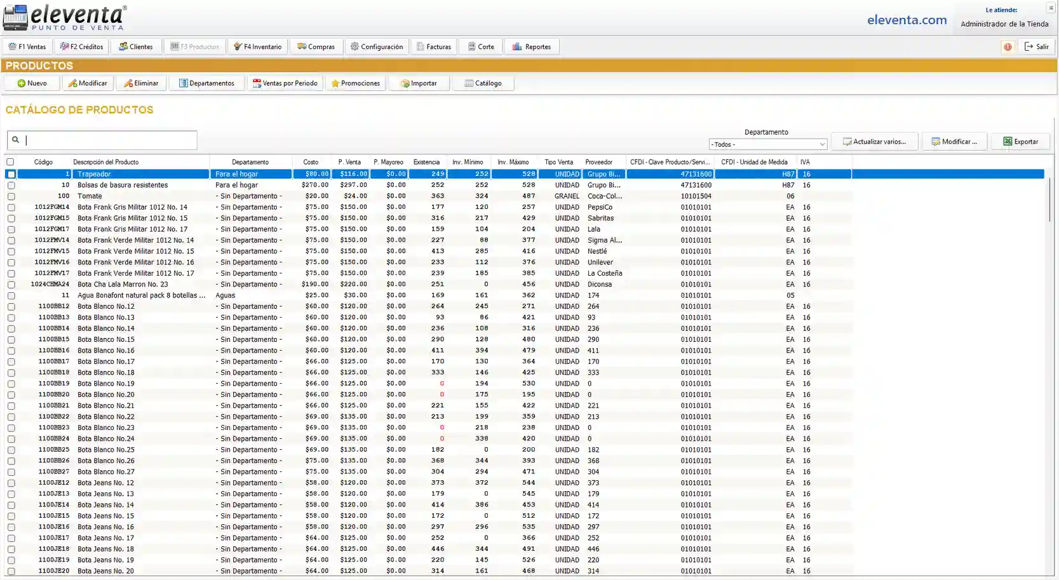Sort by Existencia column header
Viewport: 1059px width, 580px height.
pos(426,162)
